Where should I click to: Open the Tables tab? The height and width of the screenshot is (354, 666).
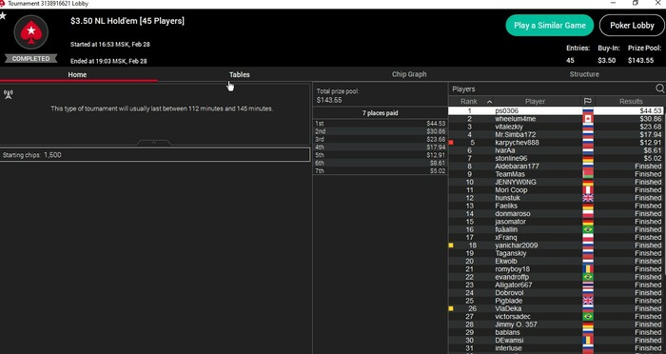pos(240,74)
